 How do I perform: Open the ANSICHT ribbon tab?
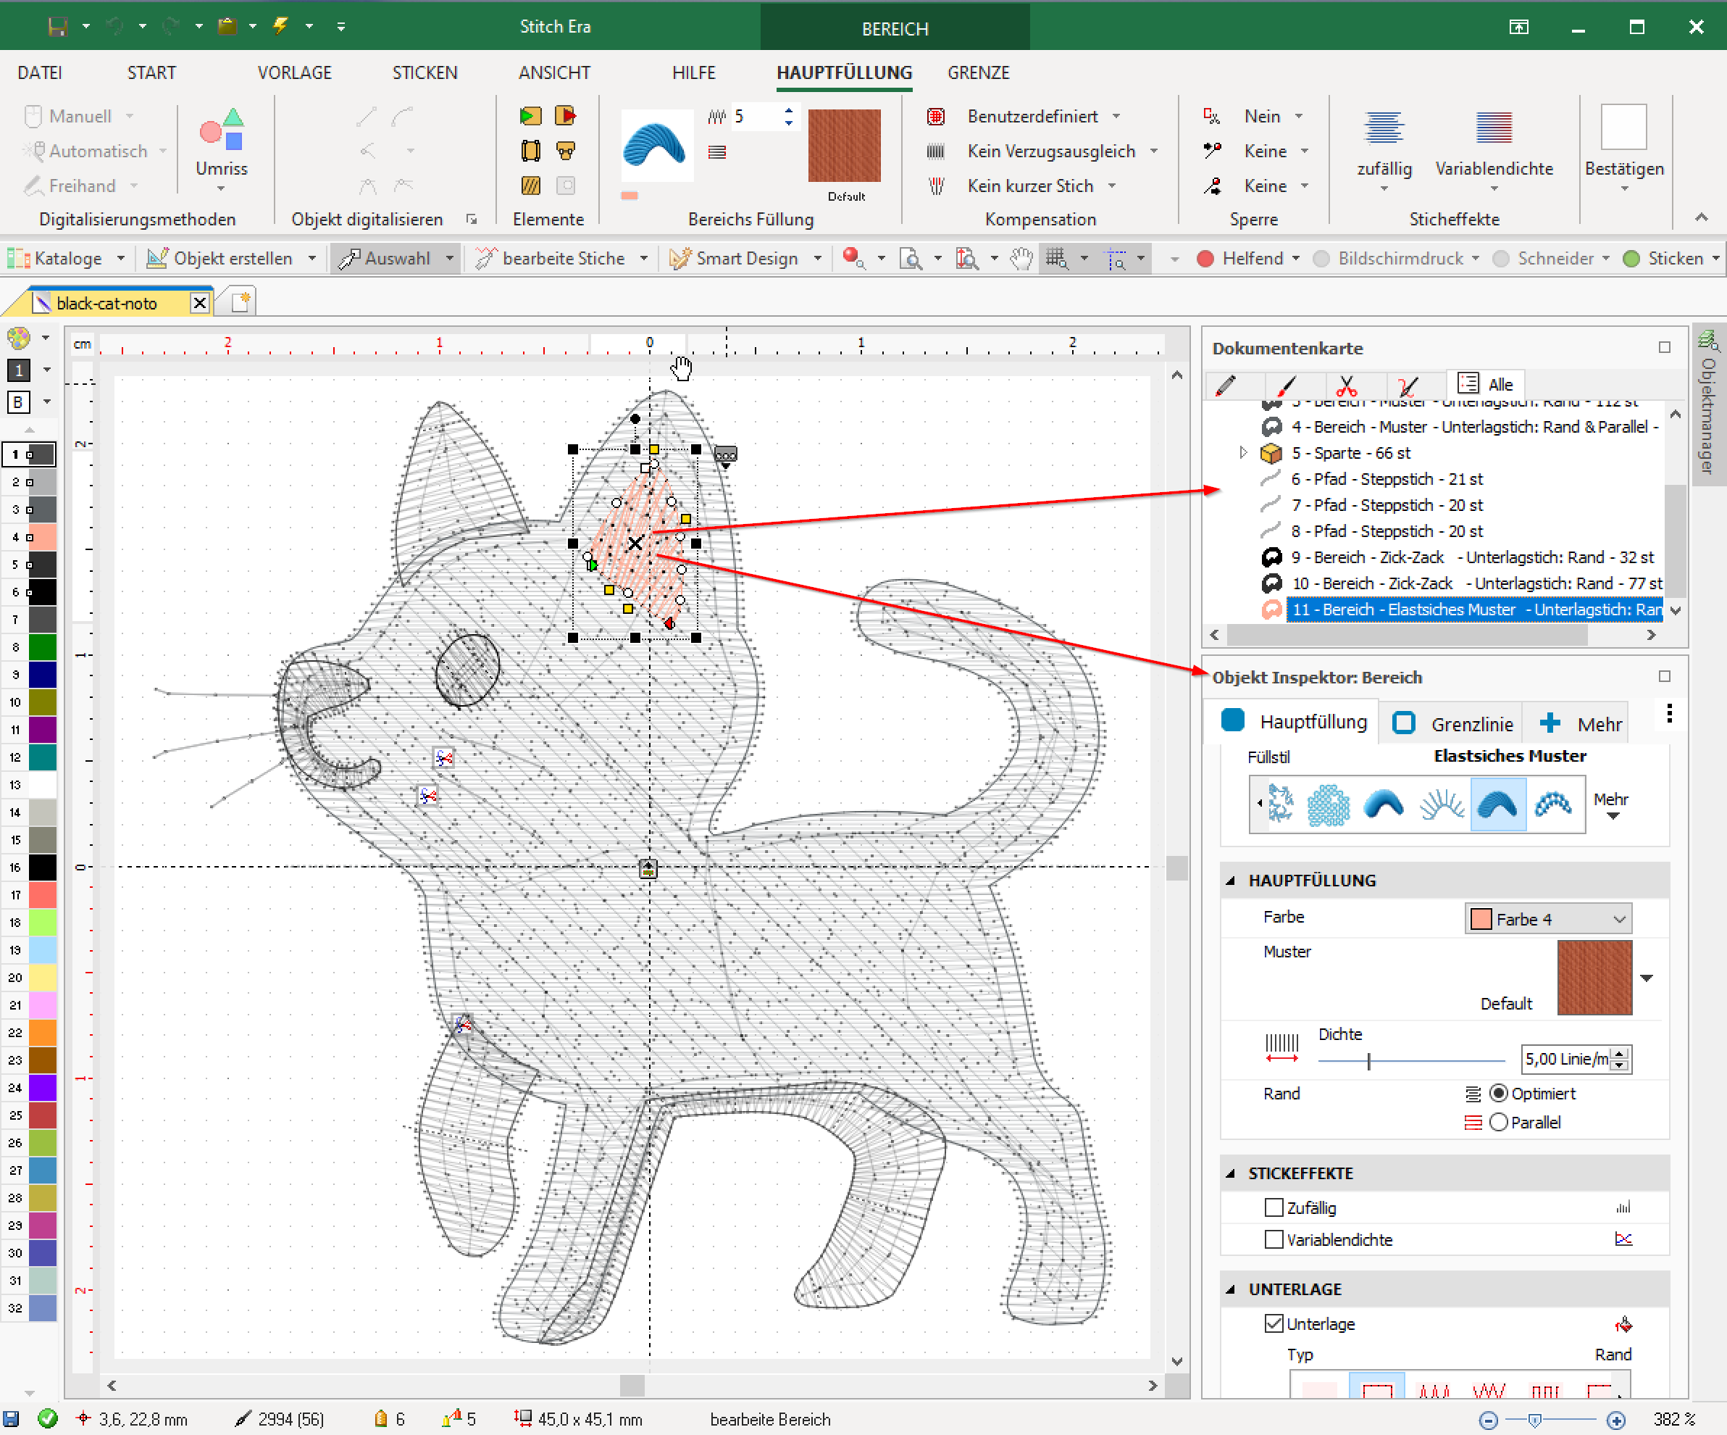(554, 72)
